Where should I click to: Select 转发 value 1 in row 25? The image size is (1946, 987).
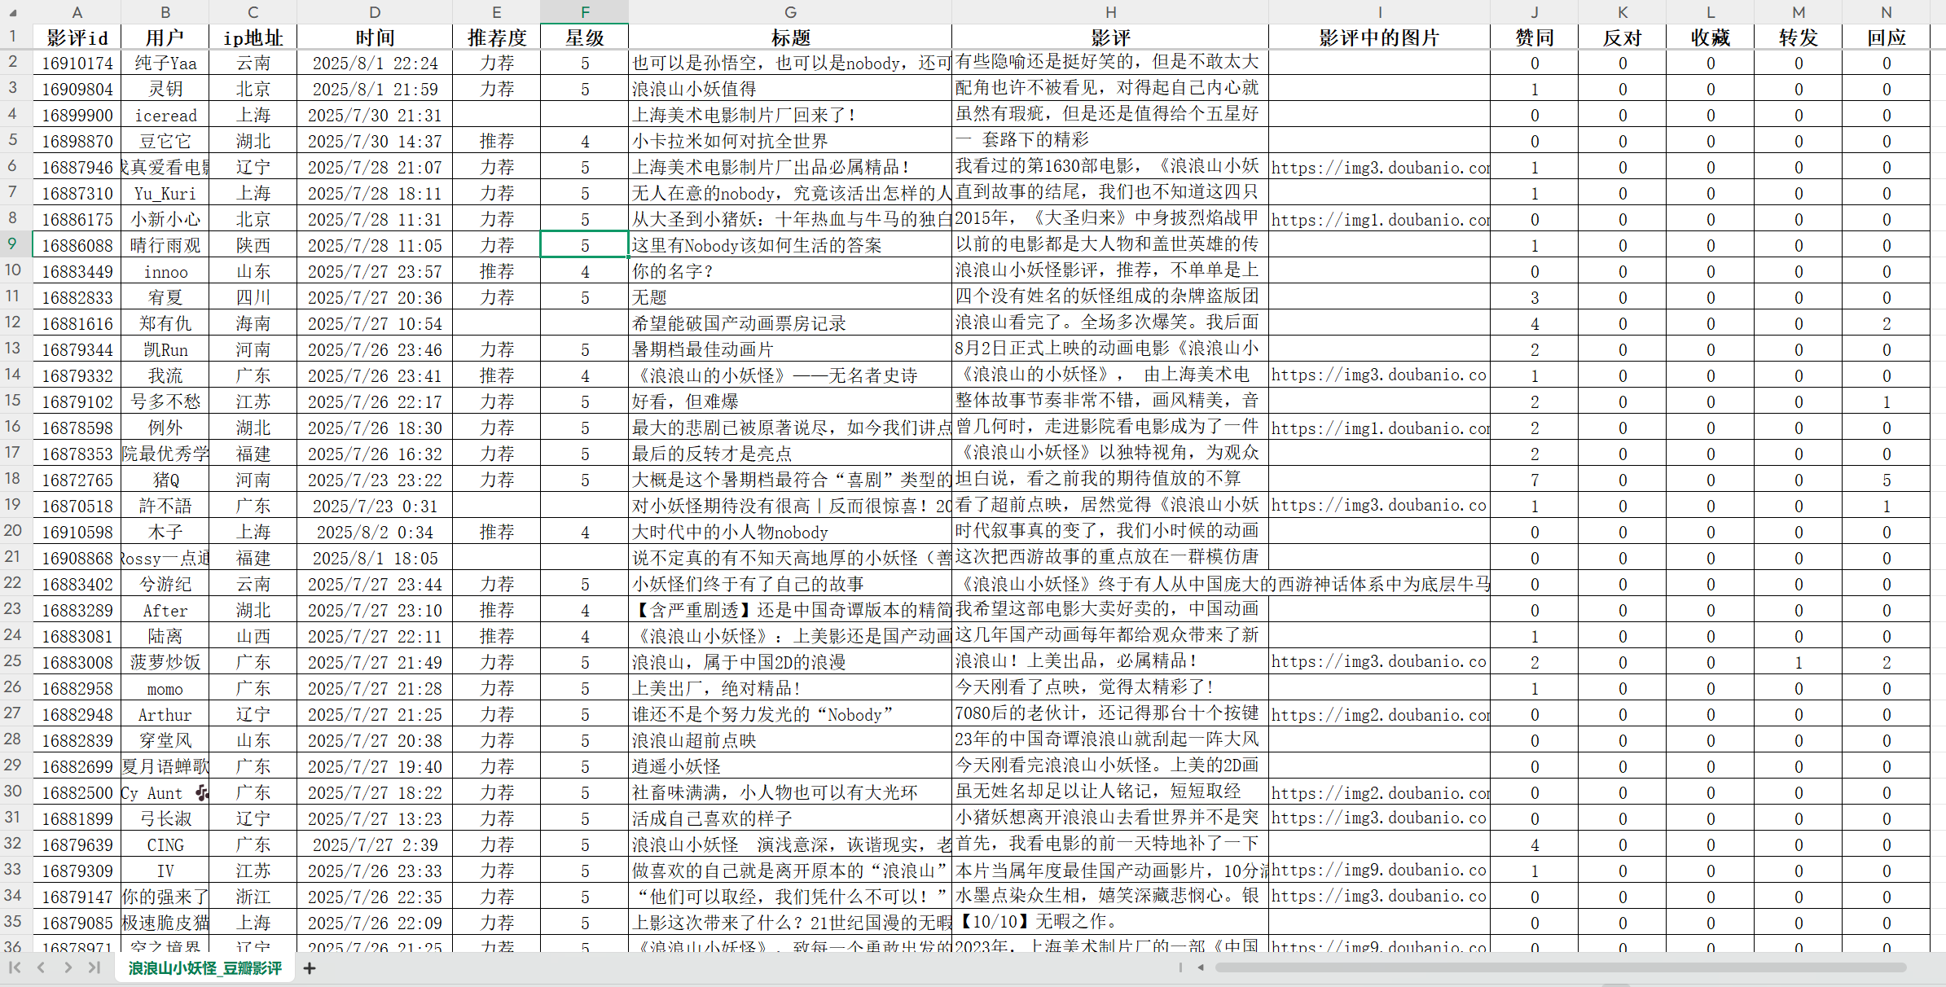point(1799,662)
